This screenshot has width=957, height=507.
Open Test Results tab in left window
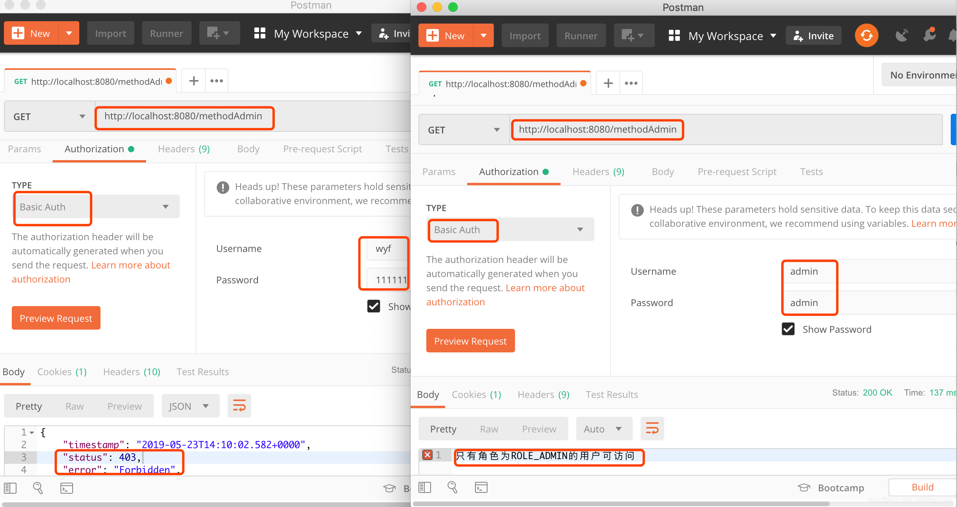(203, 372)
